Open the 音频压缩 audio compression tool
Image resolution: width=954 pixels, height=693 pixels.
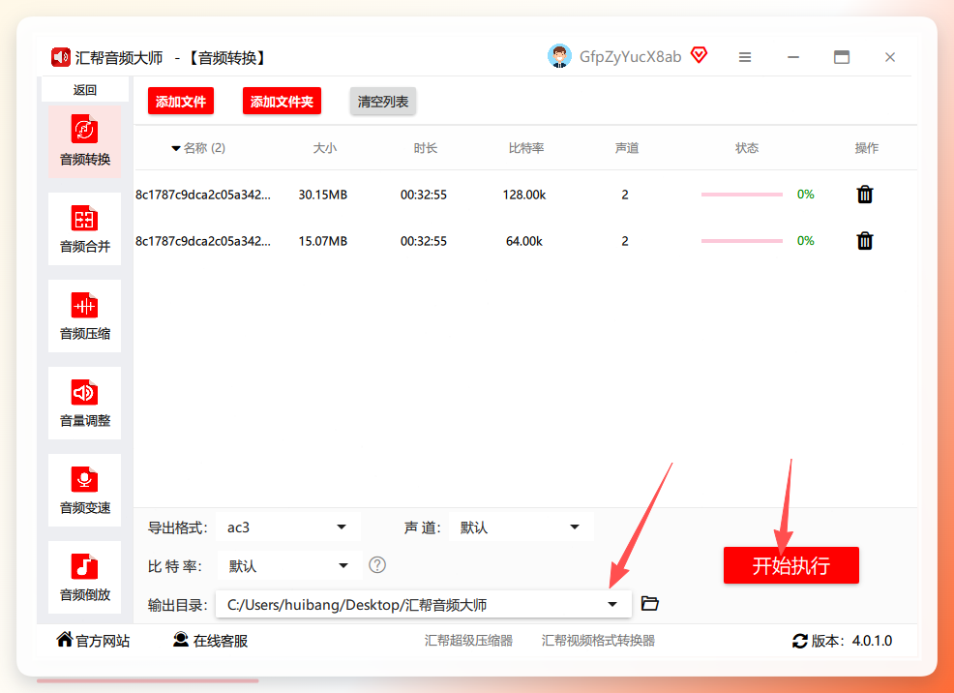pyautogui.click(x=84, y=316)
